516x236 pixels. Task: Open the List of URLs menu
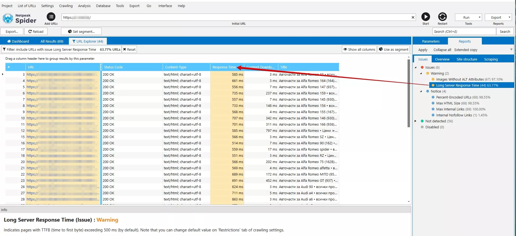point(27,6)
